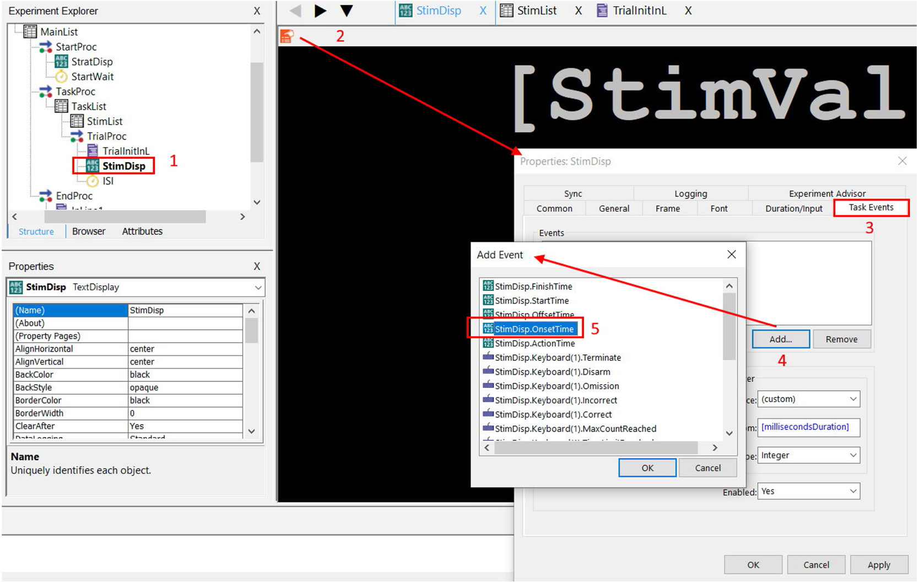Click the StratDisp text display icon

[61, 62]
